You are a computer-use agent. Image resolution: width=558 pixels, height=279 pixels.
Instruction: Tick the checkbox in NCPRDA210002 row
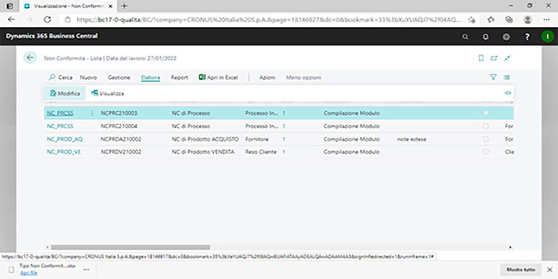(486, 139)
